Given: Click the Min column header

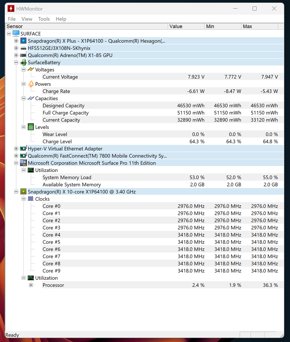Looking at the screenshot, I should 223,26.
